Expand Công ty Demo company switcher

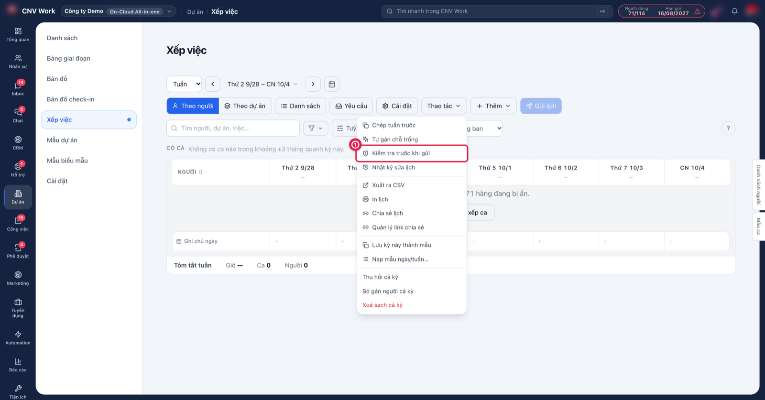118,11
